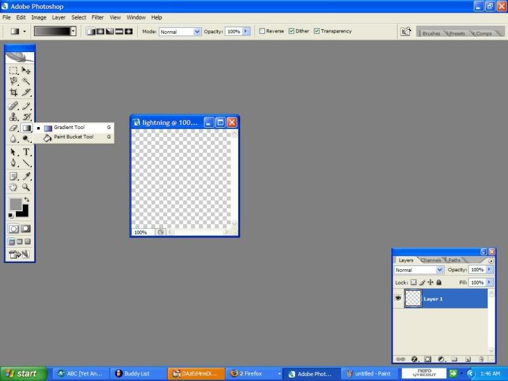
Task: Select the Magic Wand tool
Action: [26, 81]
